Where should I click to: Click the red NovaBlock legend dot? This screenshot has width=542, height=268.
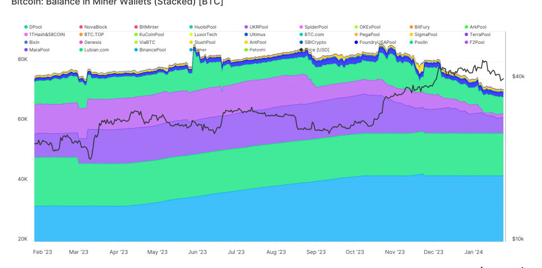81,27
